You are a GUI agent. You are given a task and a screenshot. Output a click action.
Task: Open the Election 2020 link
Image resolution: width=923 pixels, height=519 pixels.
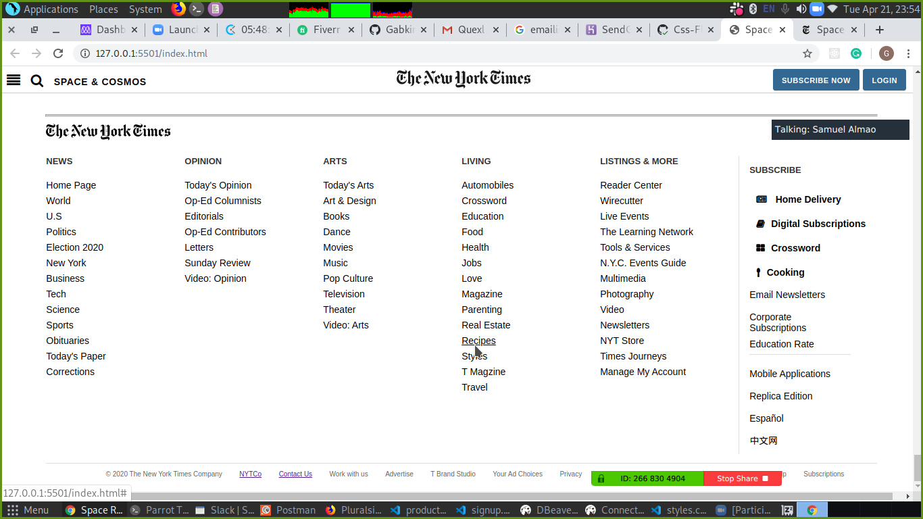tap(74, 247)
